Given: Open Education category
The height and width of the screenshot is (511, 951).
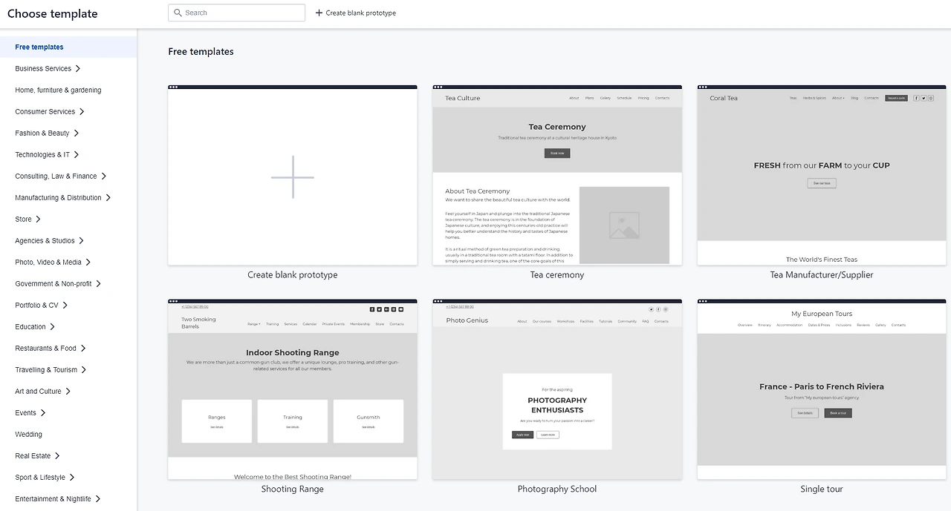Looking at the screenshot, I should point(30,326).
